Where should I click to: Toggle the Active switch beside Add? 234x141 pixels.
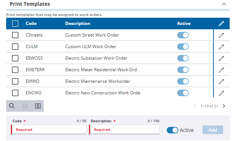coord(173,130)
